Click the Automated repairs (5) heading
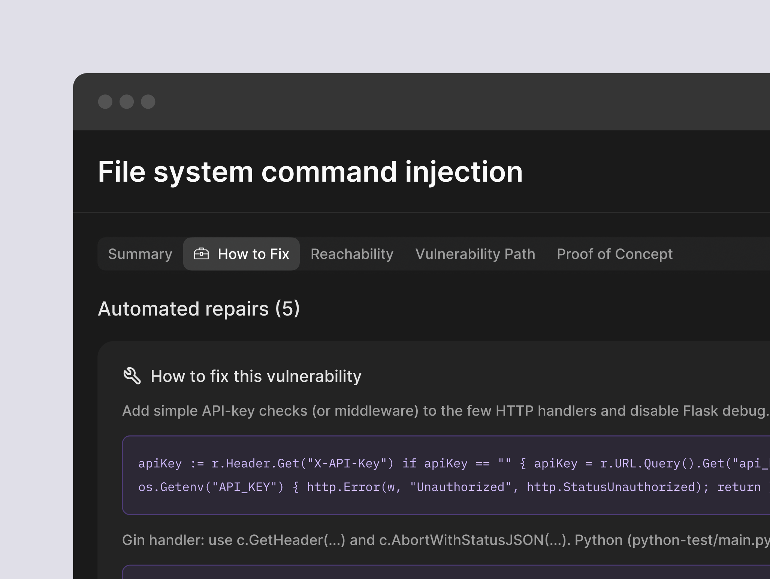 coord(199,308)
